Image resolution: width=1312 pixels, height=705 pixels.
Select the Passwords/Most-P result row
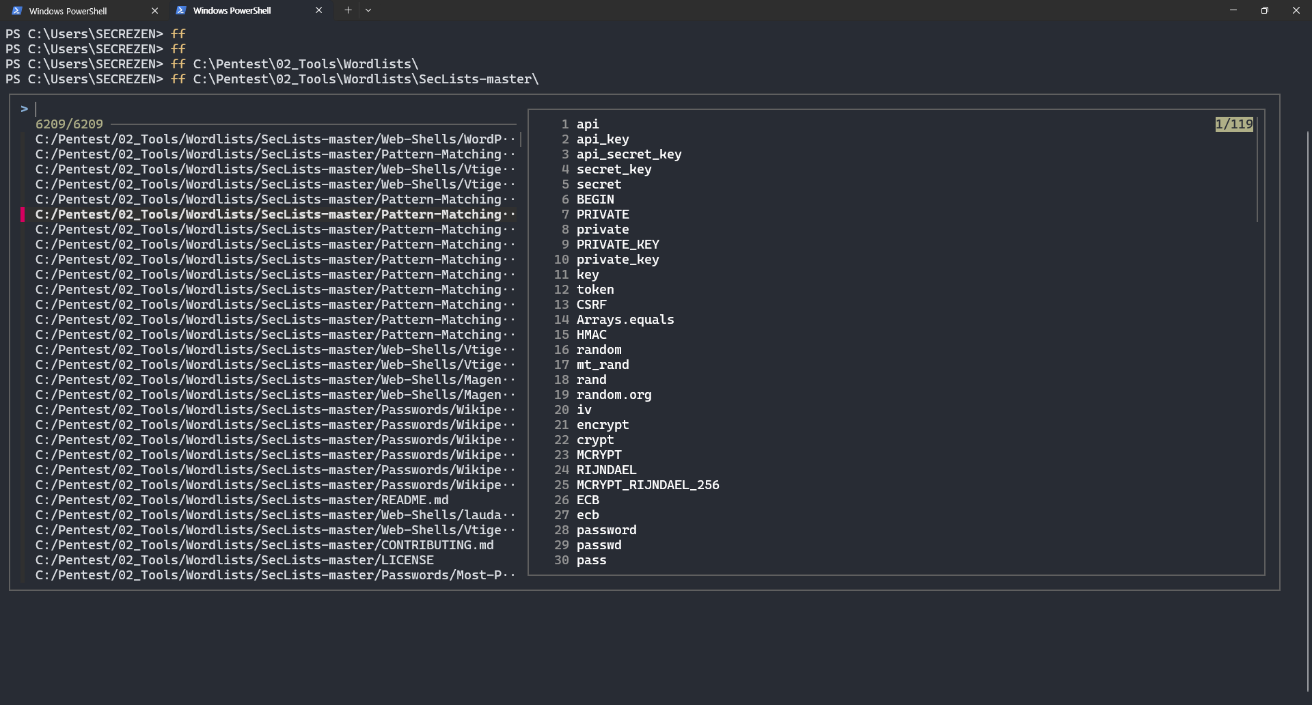275,575
